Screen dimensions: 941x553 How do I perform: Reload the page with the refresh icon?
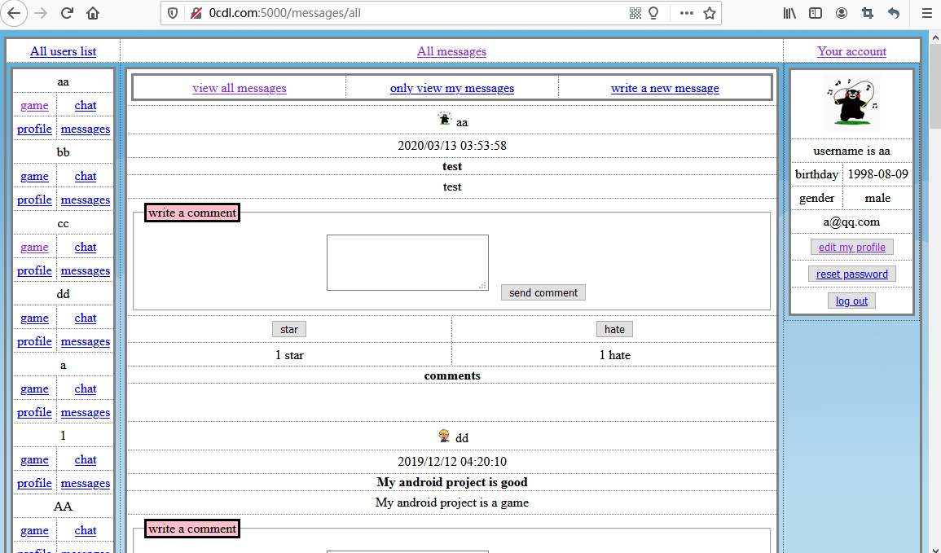pyautogui.click(x=67, y=13)
